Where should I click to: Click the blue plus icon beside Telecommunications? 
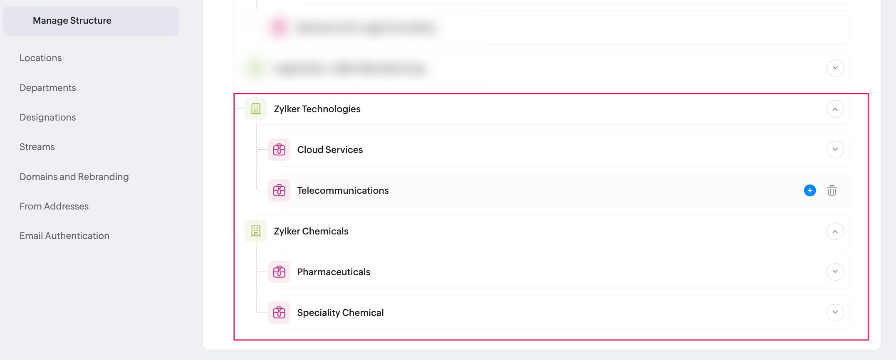[809, 190]
